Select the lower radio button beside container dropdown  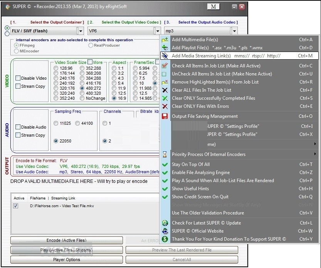7,33
